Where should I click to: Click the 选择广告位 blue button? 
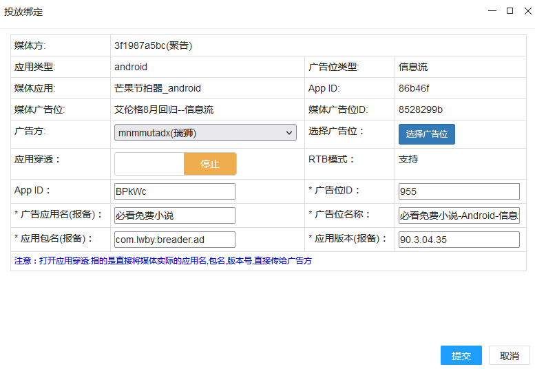point(426,134)
